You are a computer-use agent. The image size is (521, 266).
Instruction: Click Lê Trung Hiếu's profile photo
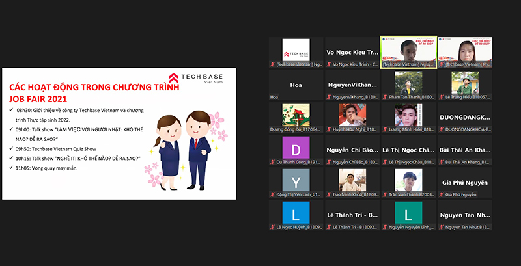point(465,83)
